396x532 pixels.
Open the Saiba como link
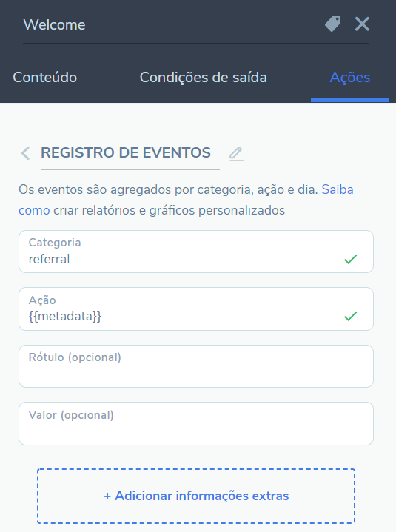[338, 189]
